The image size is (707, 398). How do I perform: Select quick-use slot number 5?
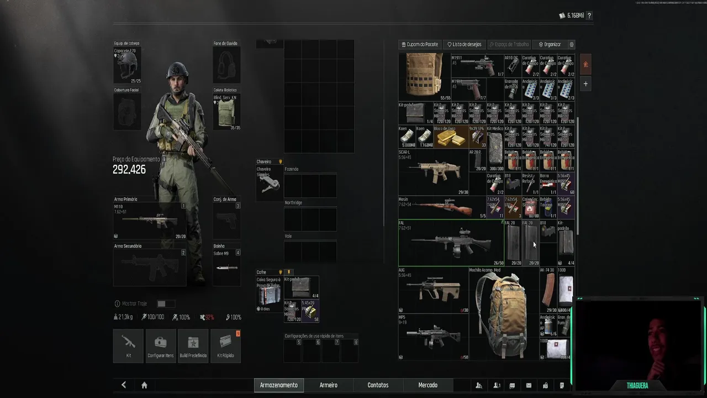click(293, 350)
